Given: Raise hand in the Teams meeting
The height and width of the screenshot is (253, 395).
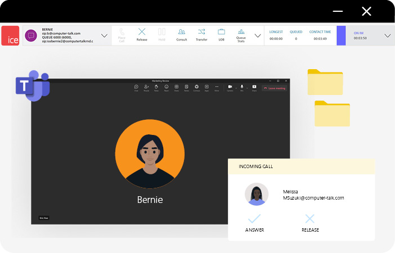Looking at the screenshot, I should [156, 87].
